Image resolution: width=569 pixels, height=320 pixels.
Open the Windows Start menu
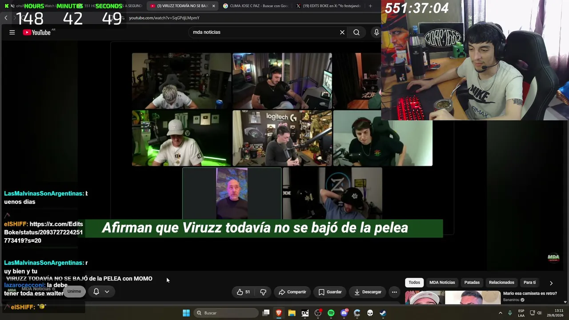click(186, 313)
